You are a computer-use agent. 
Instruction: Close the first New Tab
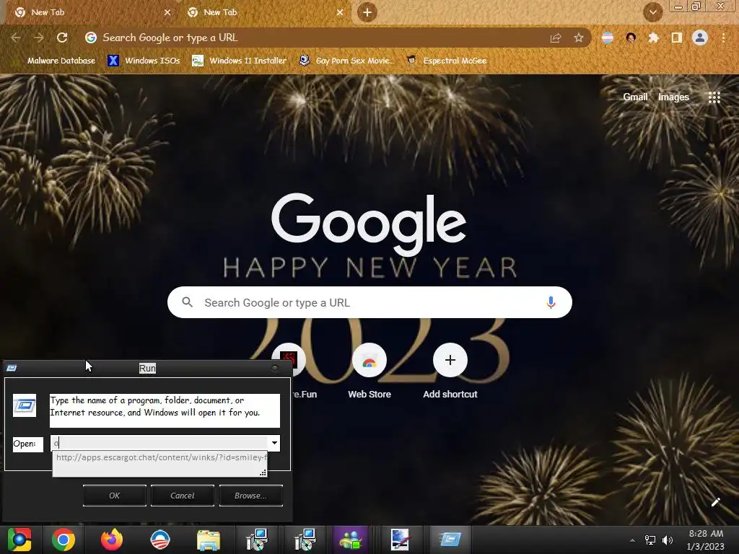point(167,12)
